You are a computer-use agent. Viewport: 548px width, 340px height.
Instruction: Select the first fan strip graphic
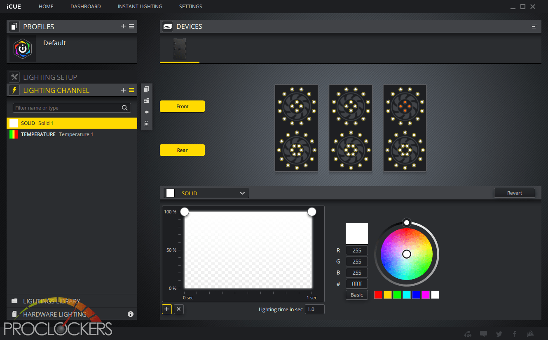coord(297,128)
